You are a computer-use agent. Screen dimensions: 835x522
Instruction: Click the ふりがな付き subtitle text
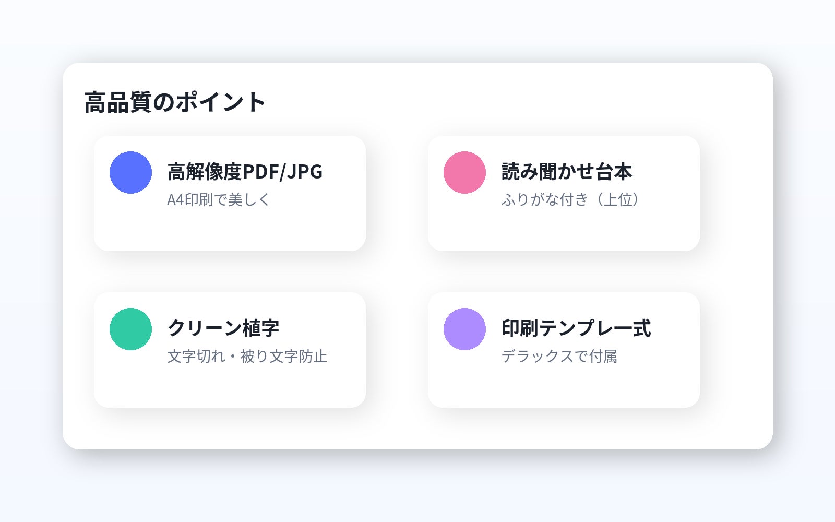(544, 199)
